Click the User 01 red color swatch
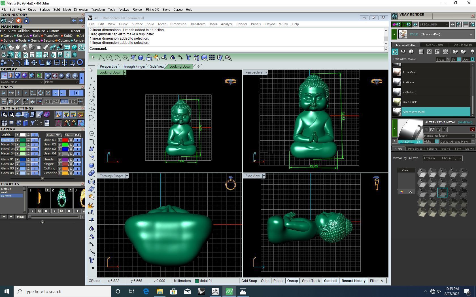476x297 pixels. point(65,140)
